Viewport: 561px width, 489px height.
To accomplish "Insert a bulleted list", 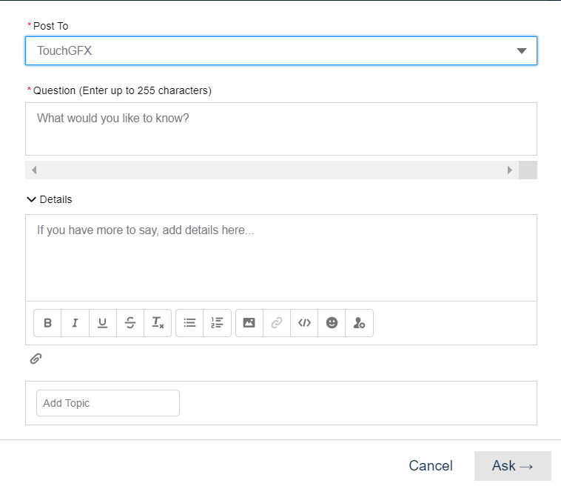I will (189, 323).
